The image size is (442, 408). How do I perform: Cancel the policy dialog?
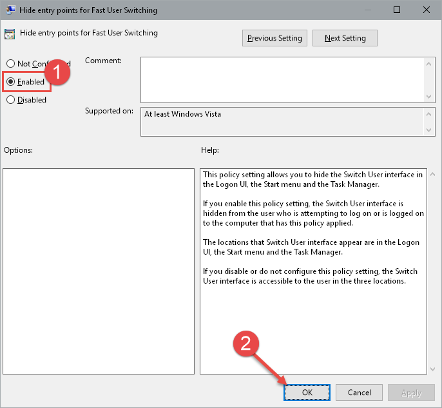(359, 393)
